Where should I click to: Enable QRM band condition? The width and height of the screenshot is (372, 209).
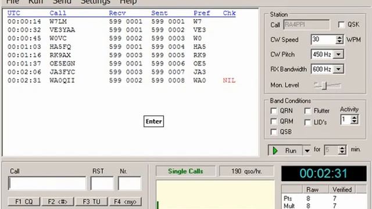click(x=274, y=121)
